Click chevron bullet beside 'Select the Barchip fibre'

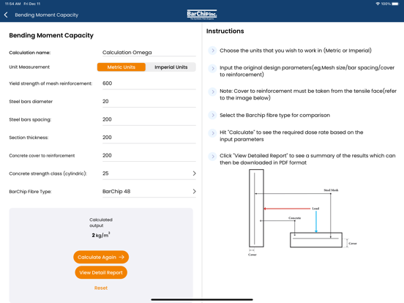coord(212,115)
